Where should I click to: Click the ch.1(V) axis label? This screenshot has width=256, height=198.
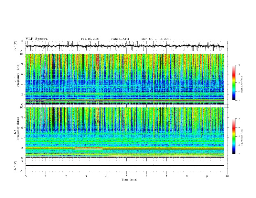click(x=16, y=46)
